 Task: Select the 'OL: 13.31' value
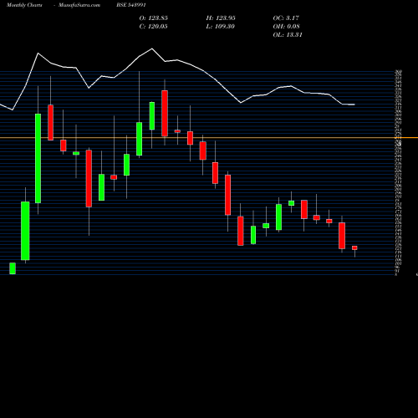click(x=288, y=35)
